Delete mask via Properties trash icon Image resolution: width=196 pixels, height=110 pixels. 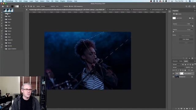[x=192, y=58]
